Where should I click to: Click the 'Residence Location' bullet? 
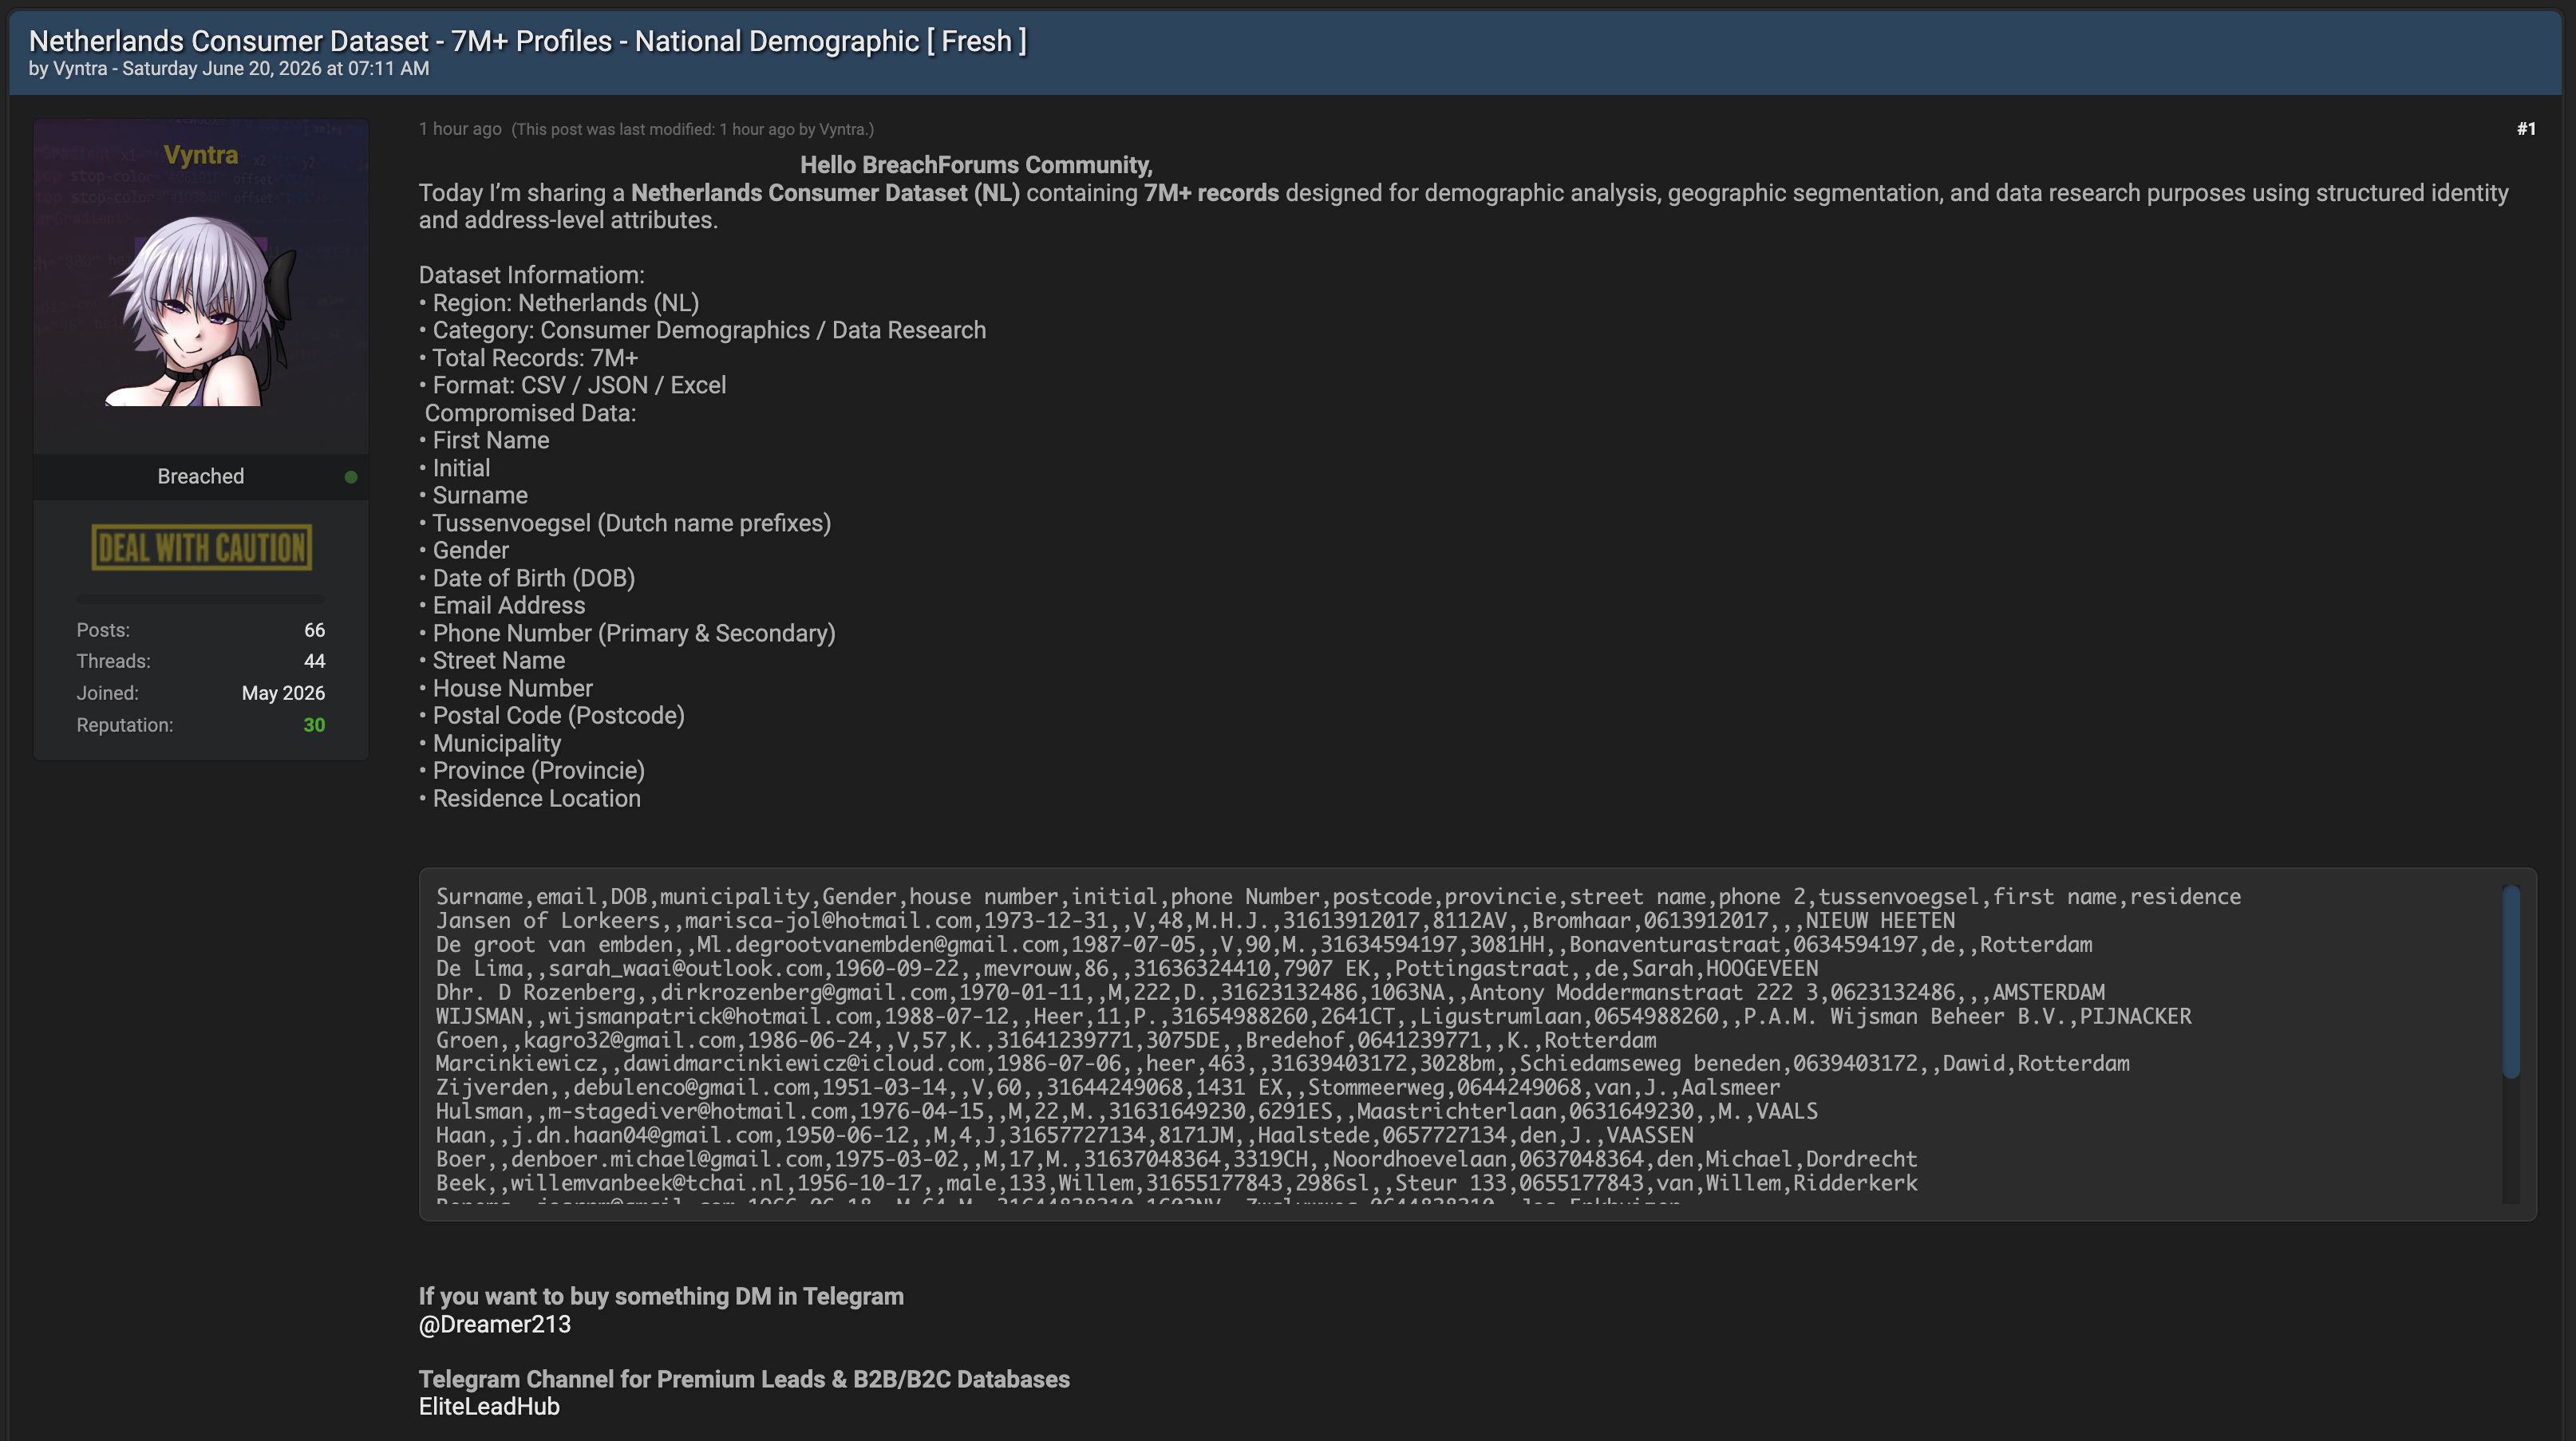coord(530,798)
